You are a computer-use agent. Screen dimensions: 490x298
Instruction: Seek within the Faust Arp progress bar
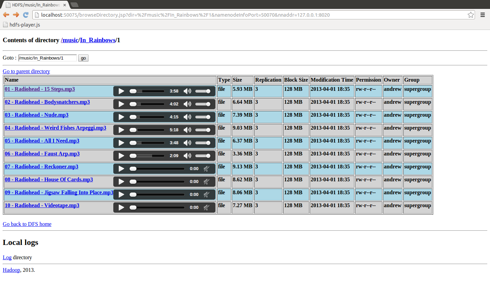pyautogui.click(x=147, y=156)
